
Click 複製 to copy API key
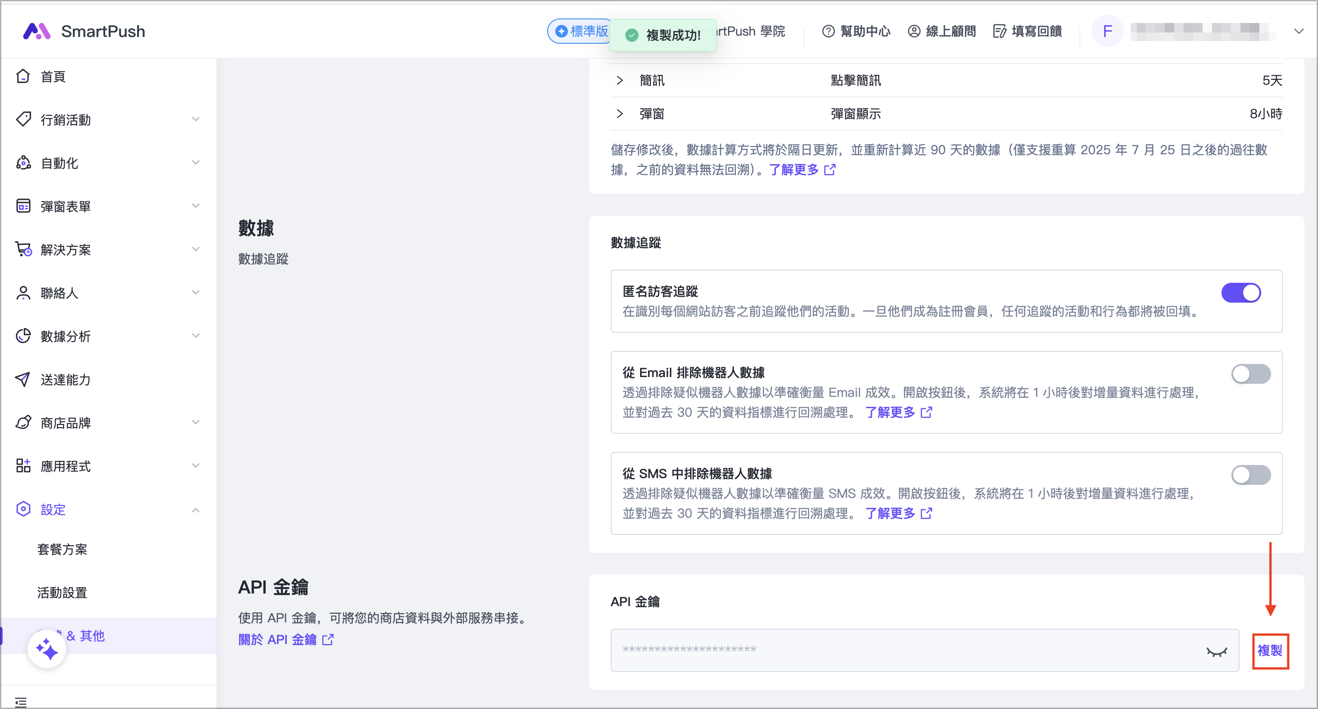[x=1269, y=650]
